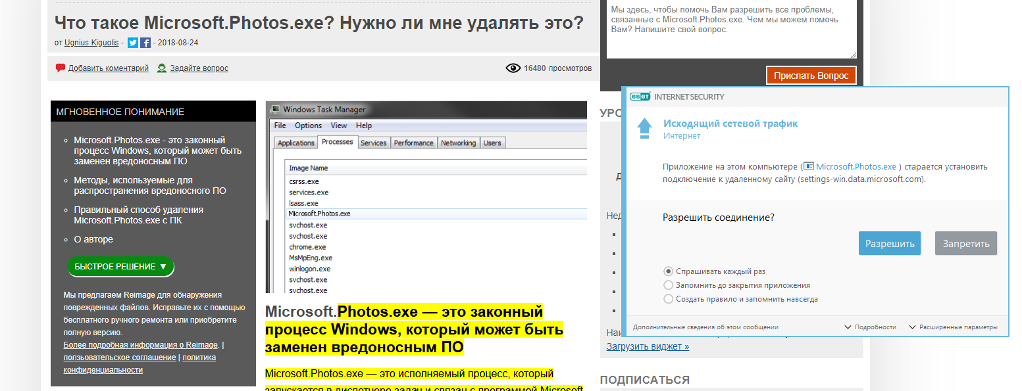Screen dimensions: 1022x391
Task: Click the 'Разрешить соединение?' prompt text
Action: pos(719,218)
